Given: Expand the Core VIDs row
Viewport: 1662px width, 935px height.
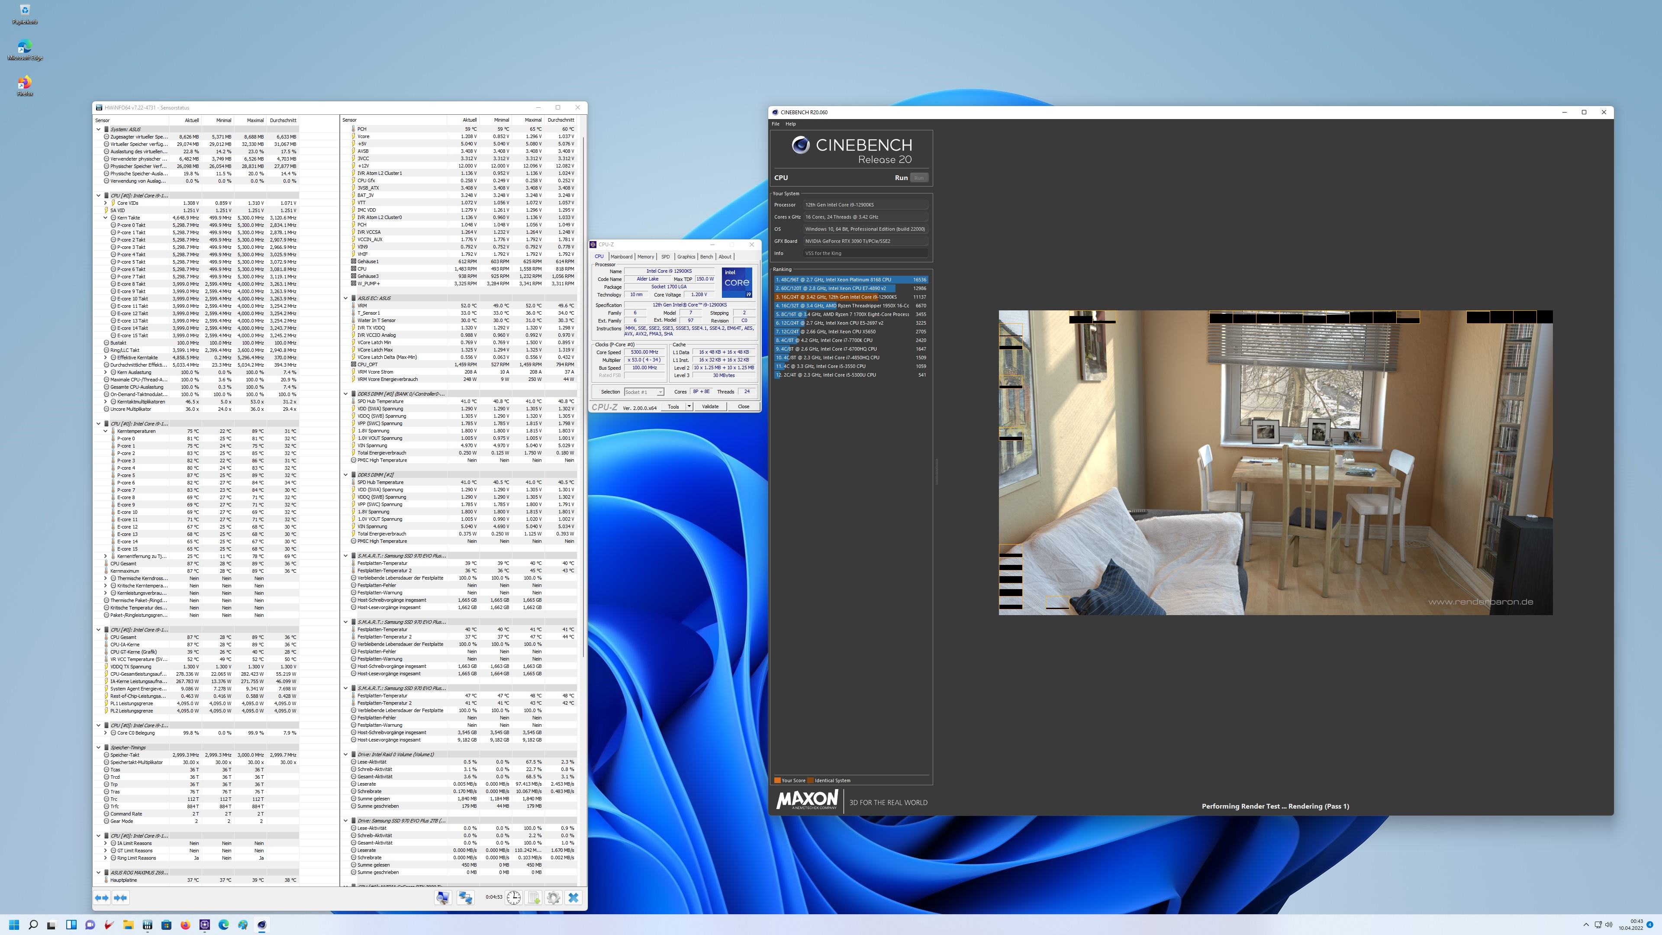Looking at the screenshot, I should click(106, 203).
